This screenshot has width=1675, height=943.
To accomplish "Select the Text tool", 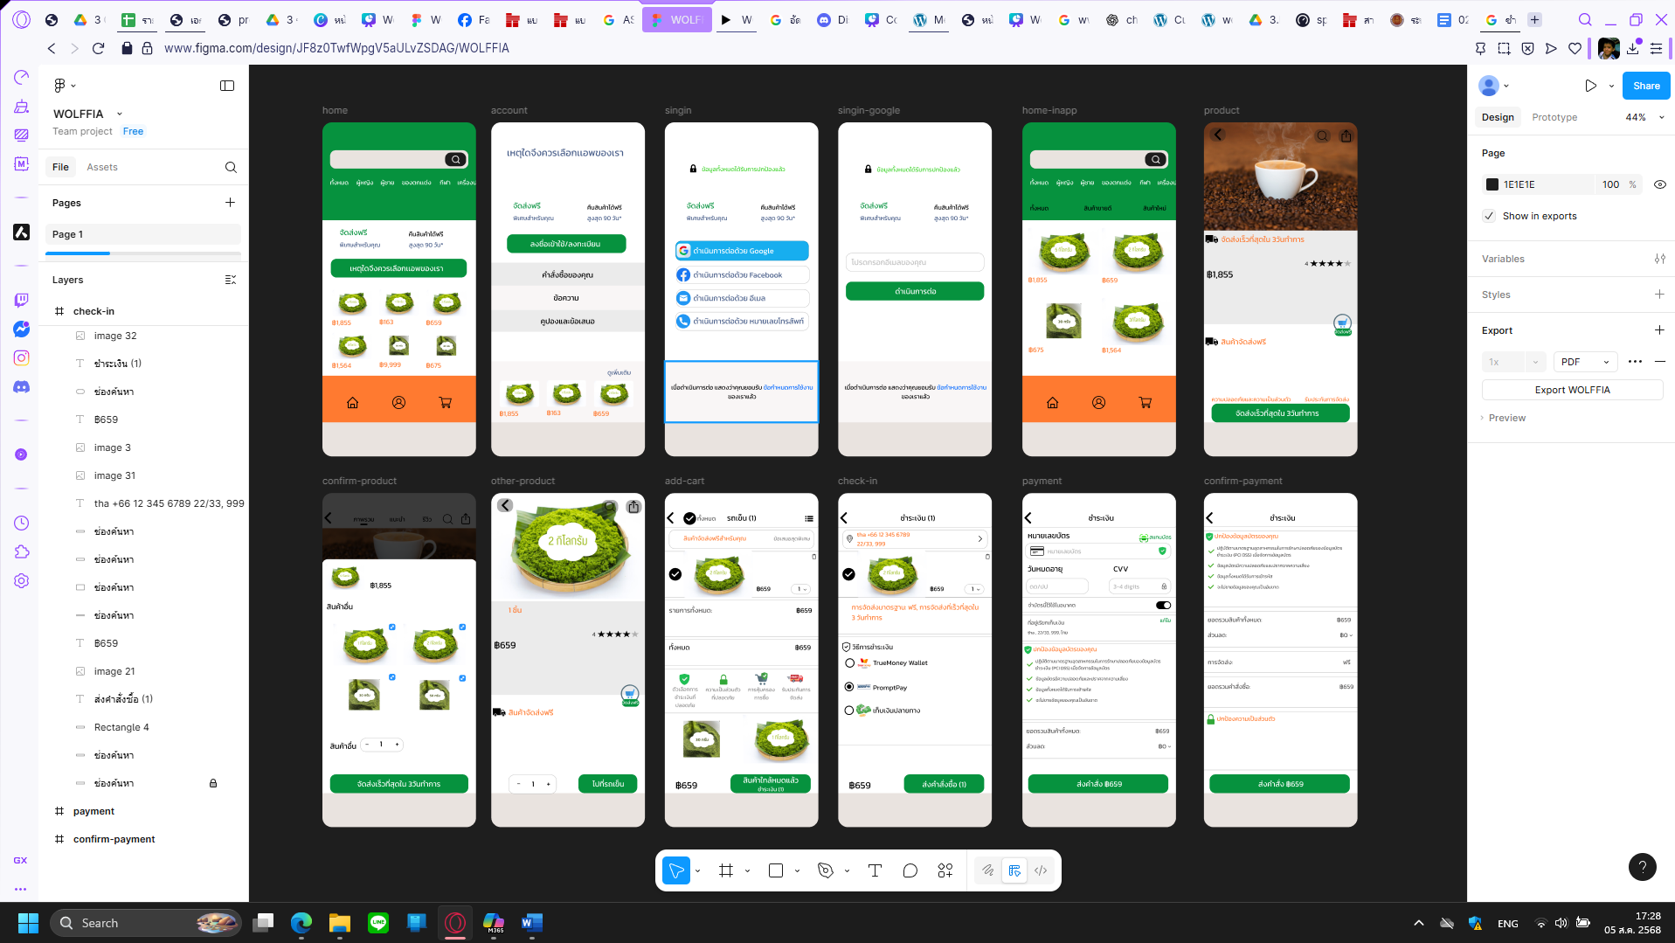I will [875, 870].
